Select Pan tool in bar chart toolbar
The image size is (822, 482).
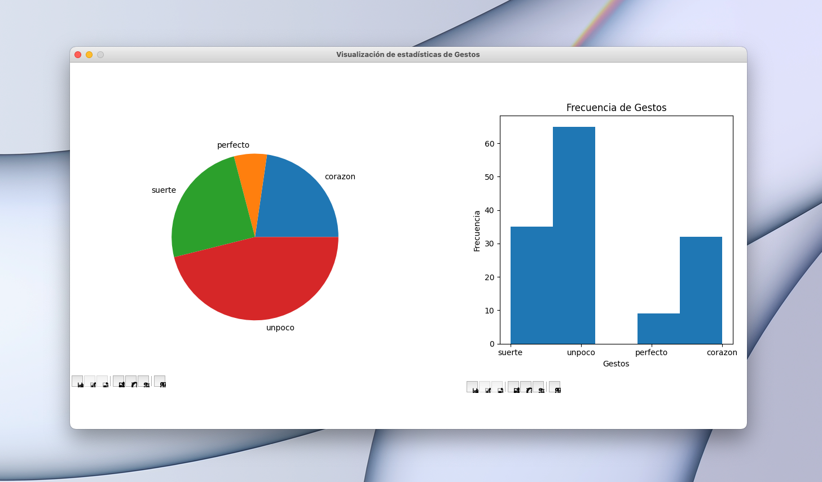513,387
